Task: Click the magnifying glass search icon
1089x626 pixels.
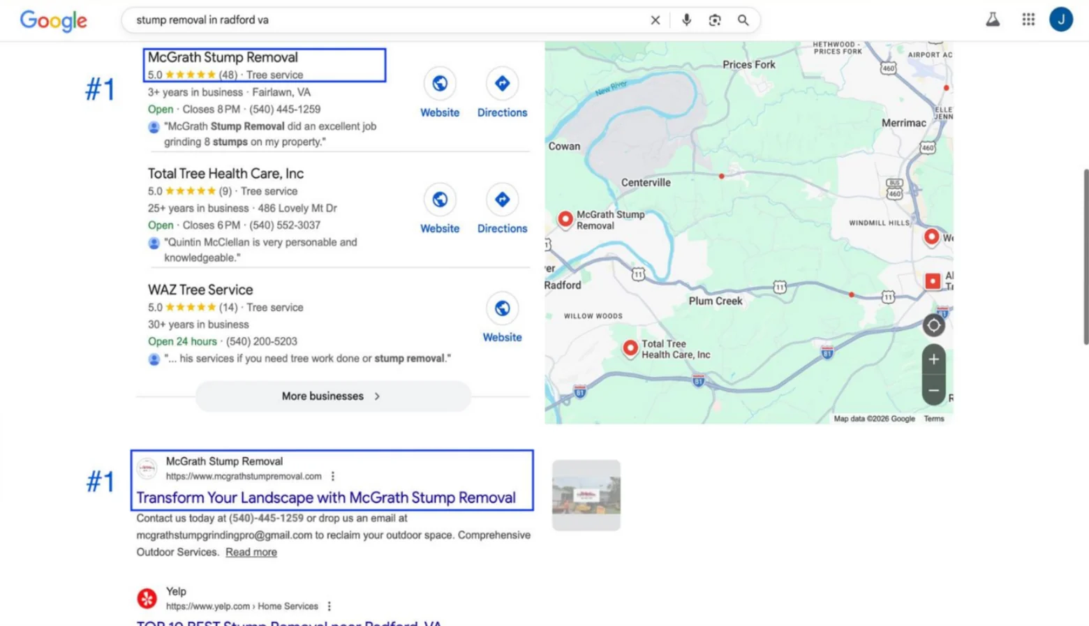Action: (743, 20)
